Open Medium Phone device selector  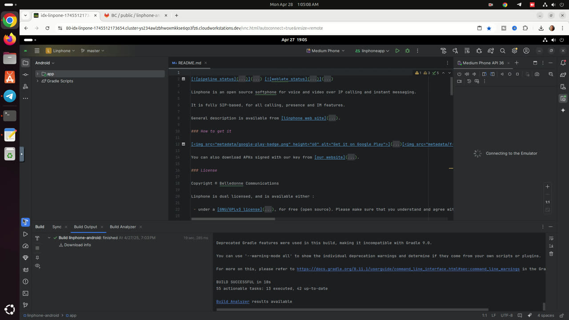click(325, 51)
